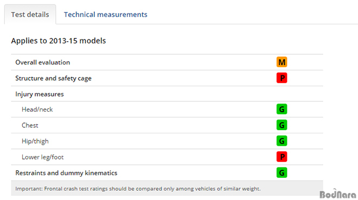358x200 pixels.
Task: Select the Test details tab
Action: (30, 15)
